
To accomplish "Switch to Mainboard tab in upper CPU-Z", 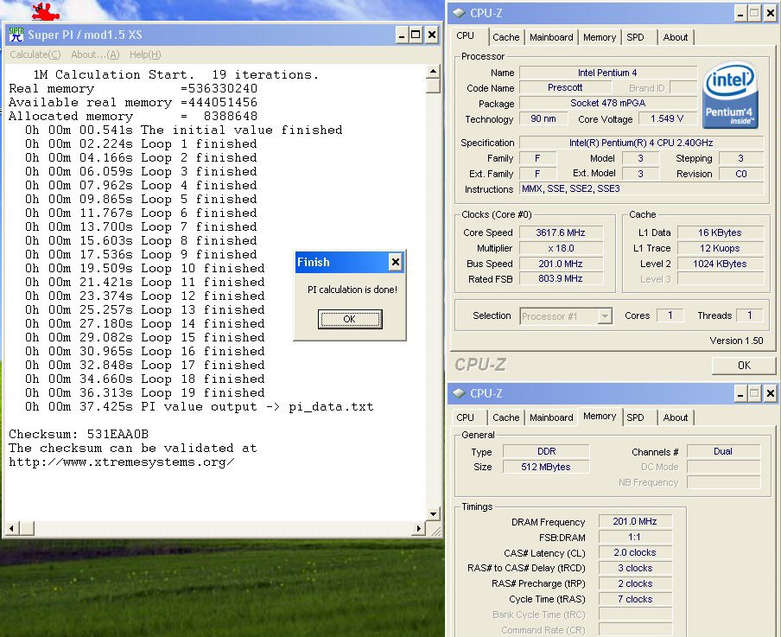I will 551,37.
